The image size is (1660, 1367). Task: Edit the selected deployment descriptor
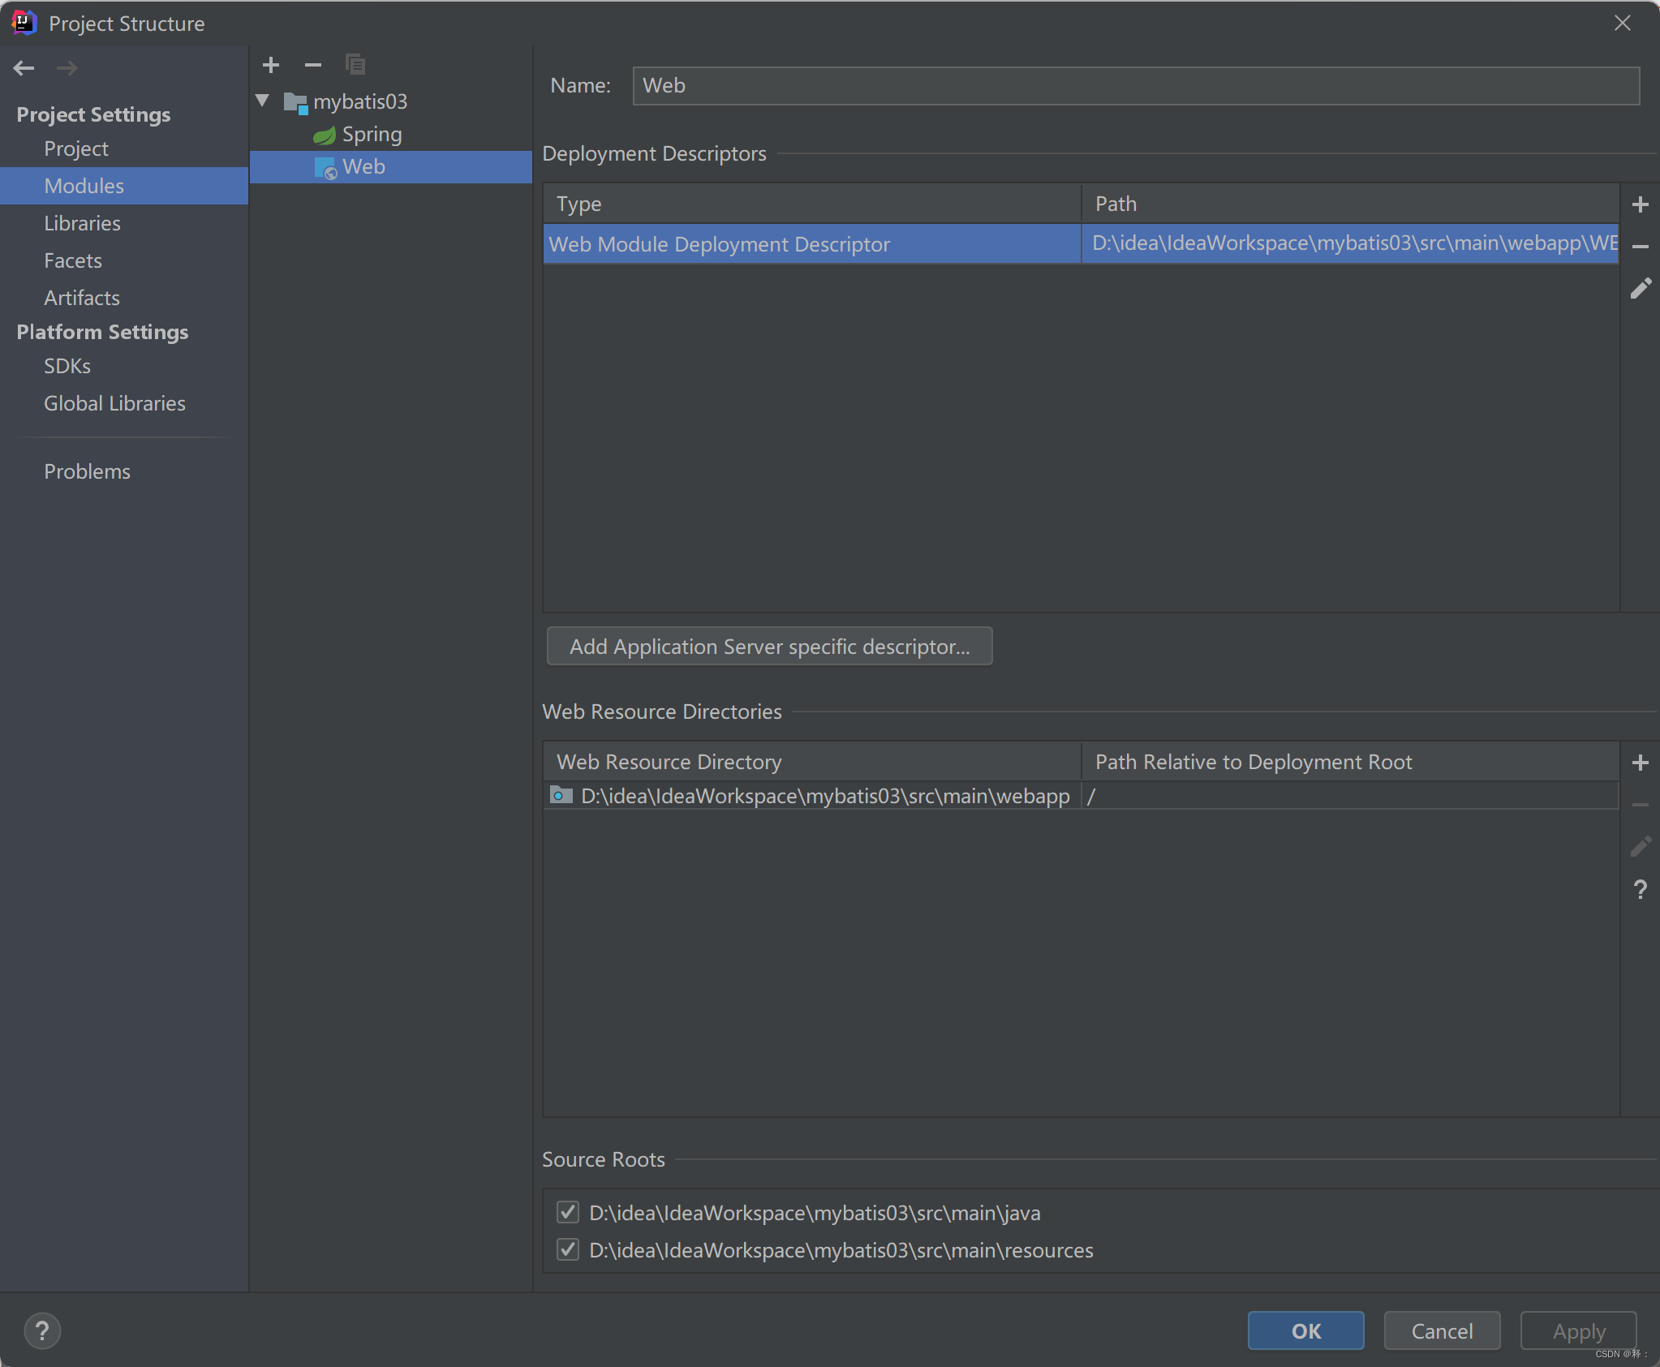point(1640,289)
